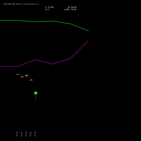
Task: Click the large green candlestick for 26 Aug
Action: coord(36,93)
